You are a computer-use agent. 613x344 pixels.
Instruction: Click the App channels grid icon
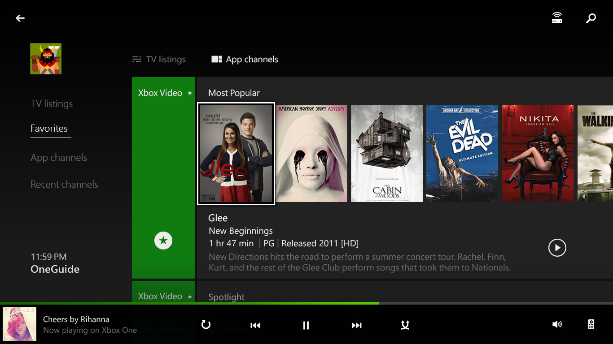pos(217,59)
